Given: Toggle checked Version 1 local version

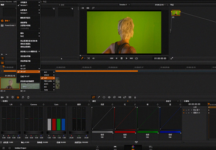Looking at the screenshot, I should [x=29, y=5].
